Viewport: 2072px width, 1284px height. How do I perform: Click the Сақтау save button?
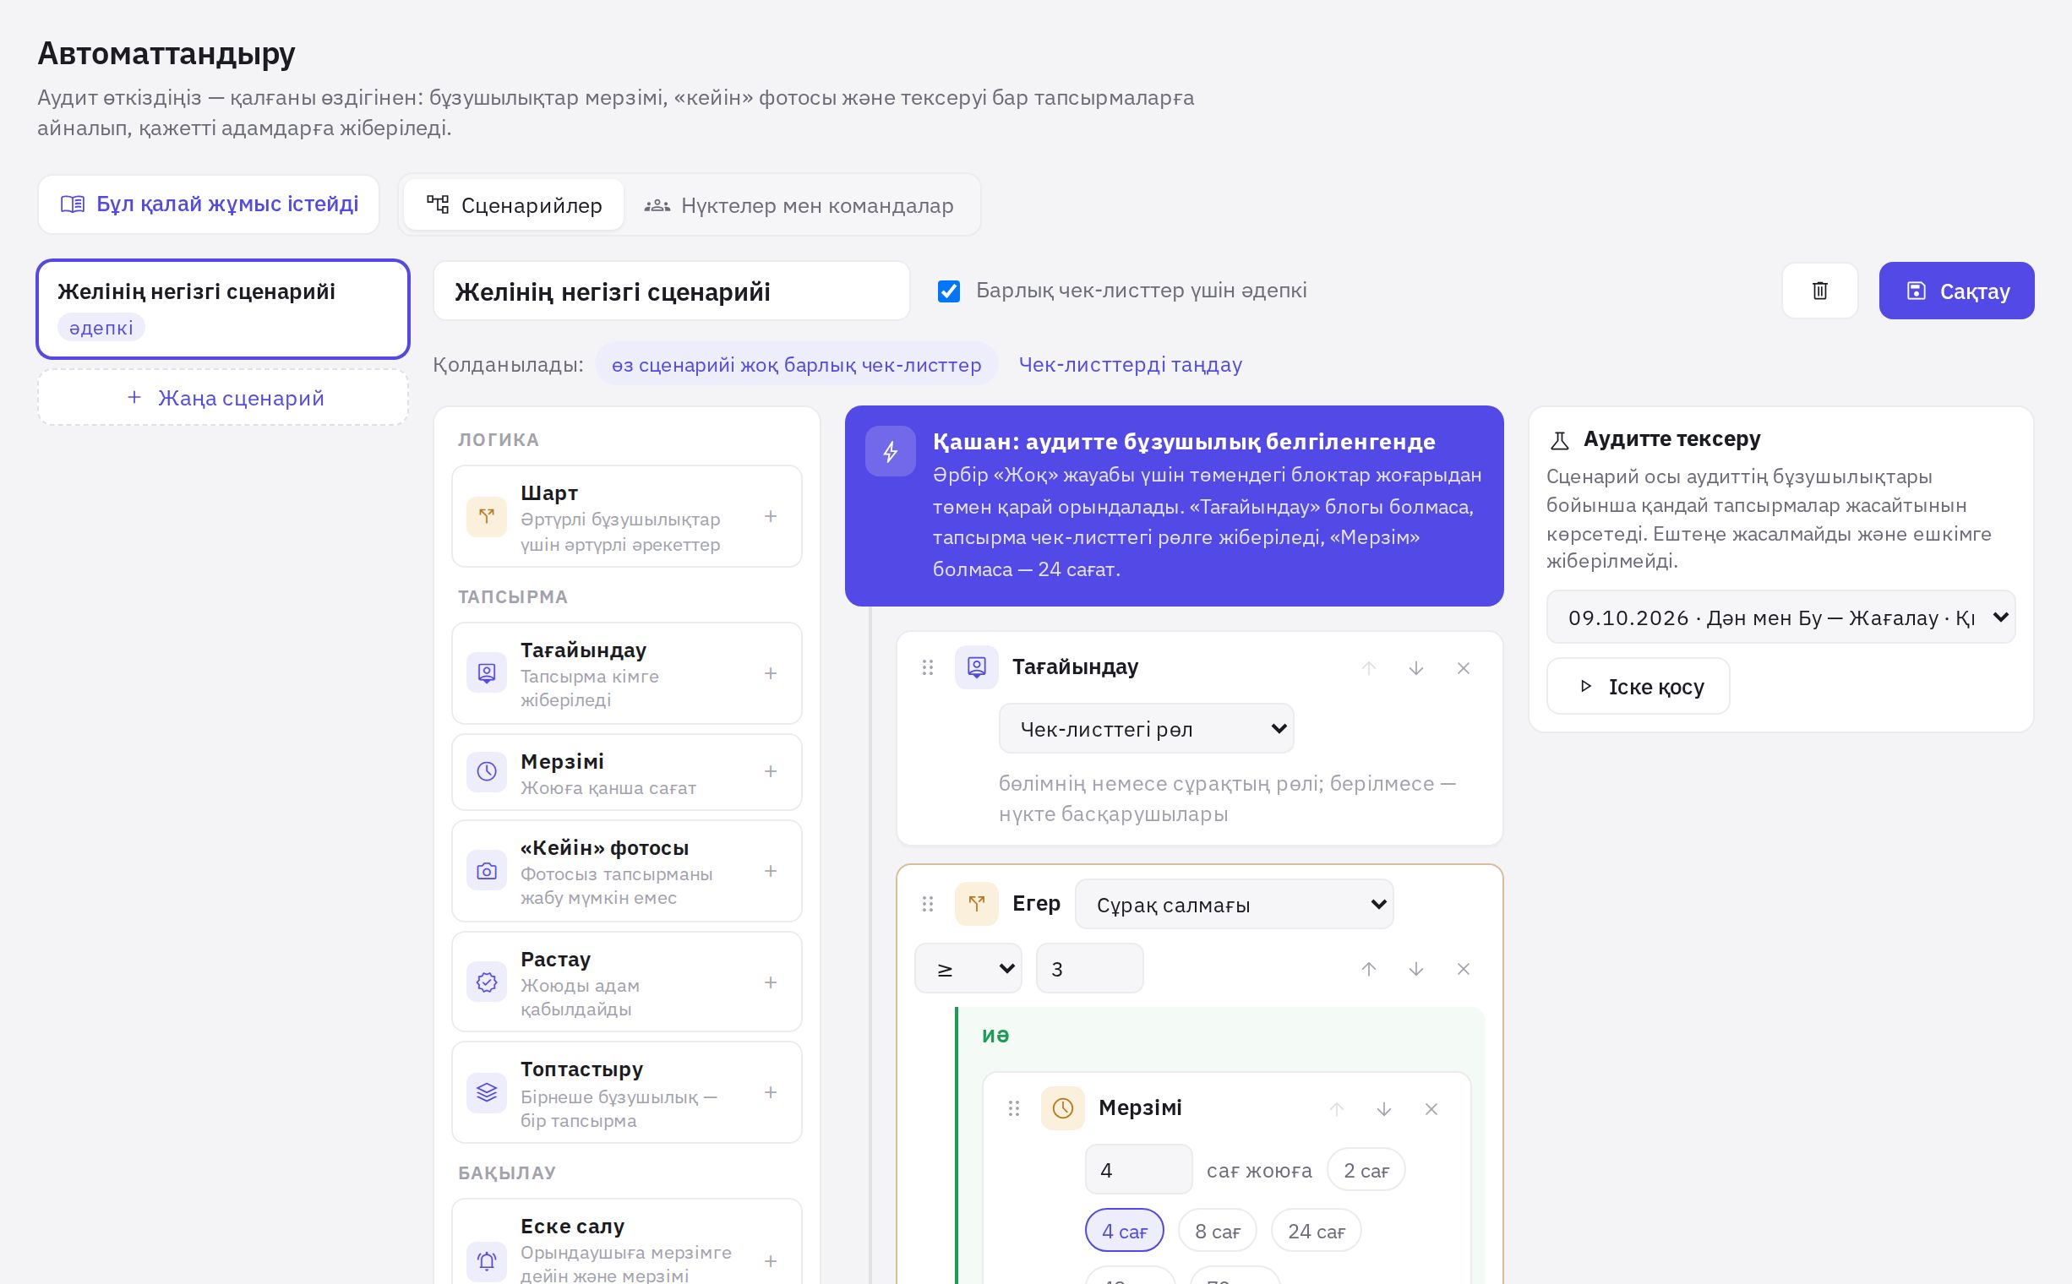[x=1955, y=291]
